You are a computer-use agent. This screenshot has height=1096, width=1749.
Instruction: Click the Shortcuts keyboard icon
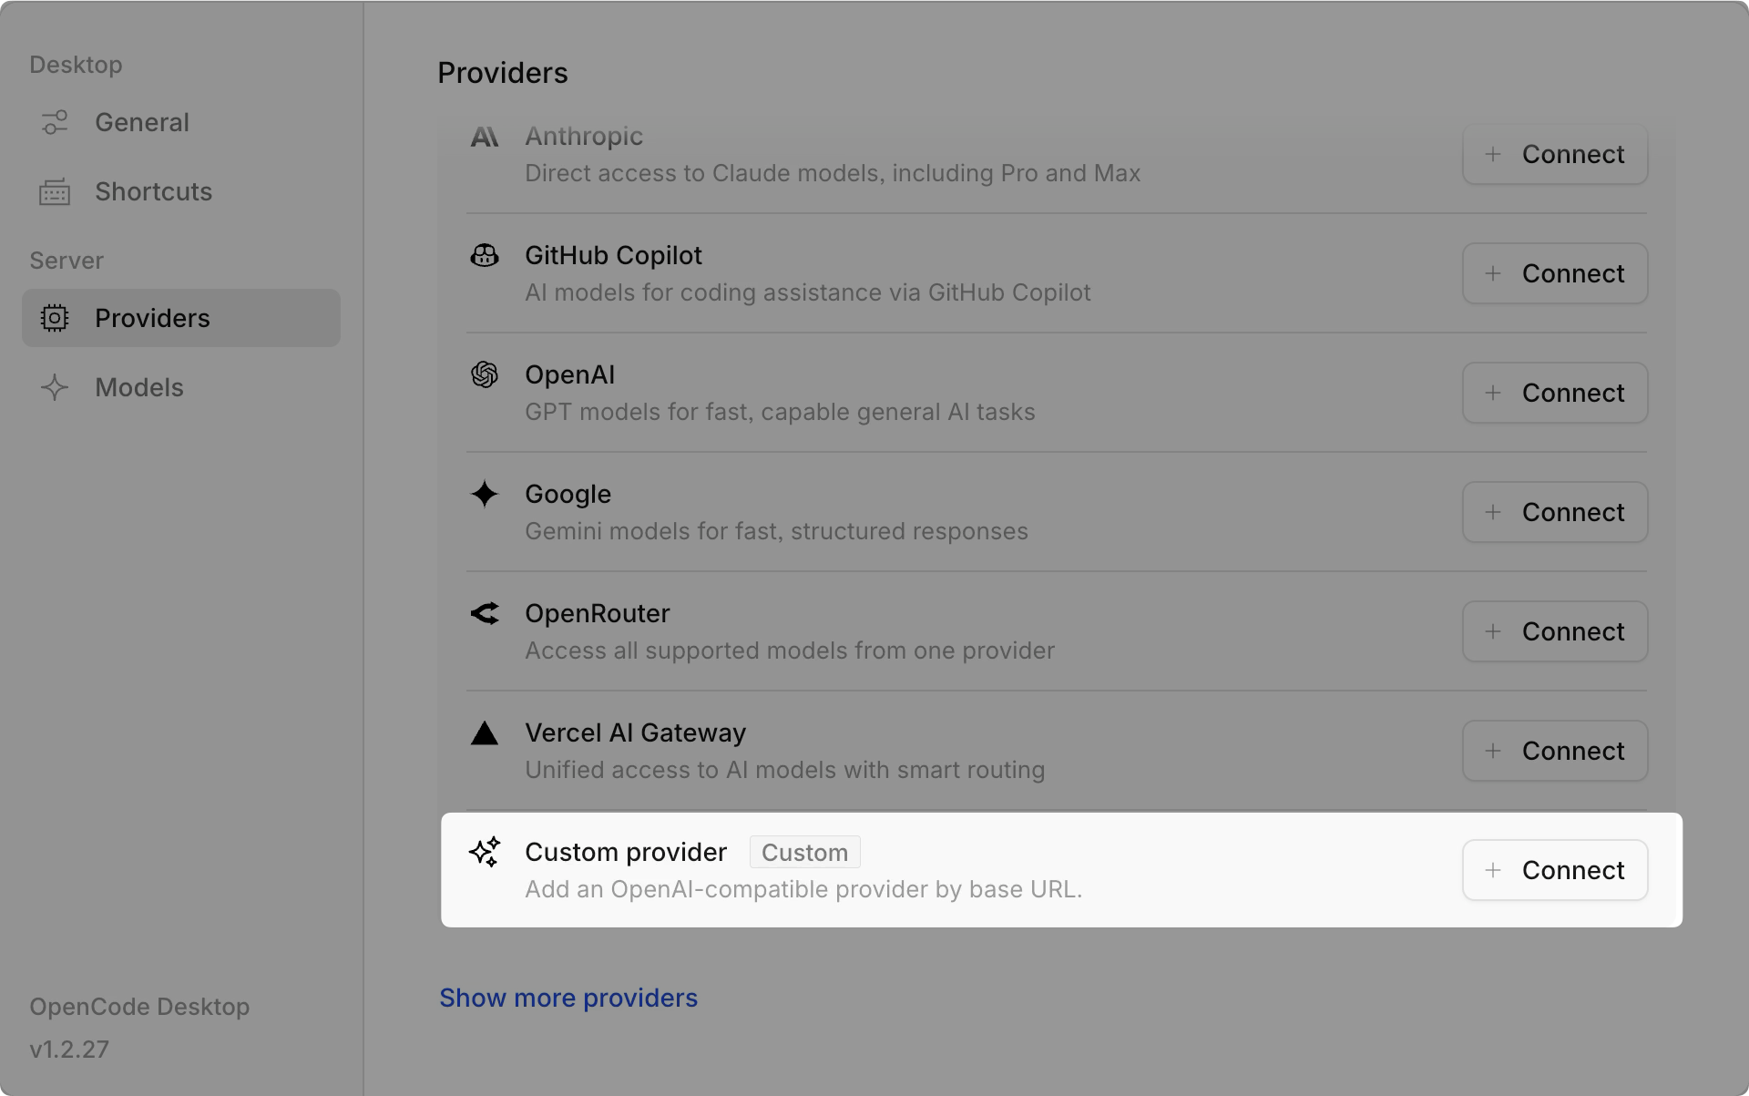point(54,191)
